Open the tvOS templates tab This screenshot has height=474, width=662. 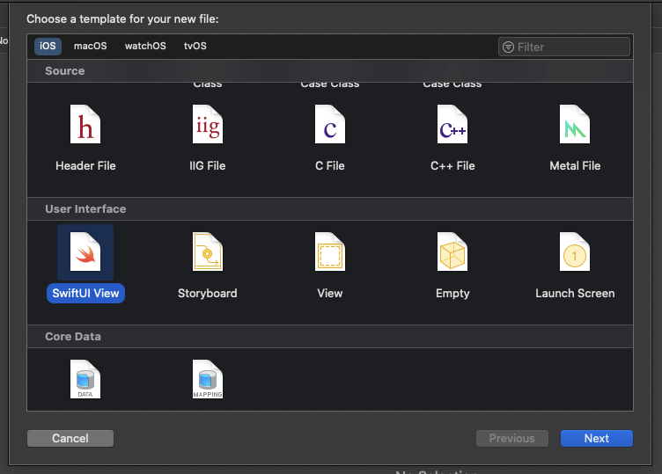[x=195, y=46]
